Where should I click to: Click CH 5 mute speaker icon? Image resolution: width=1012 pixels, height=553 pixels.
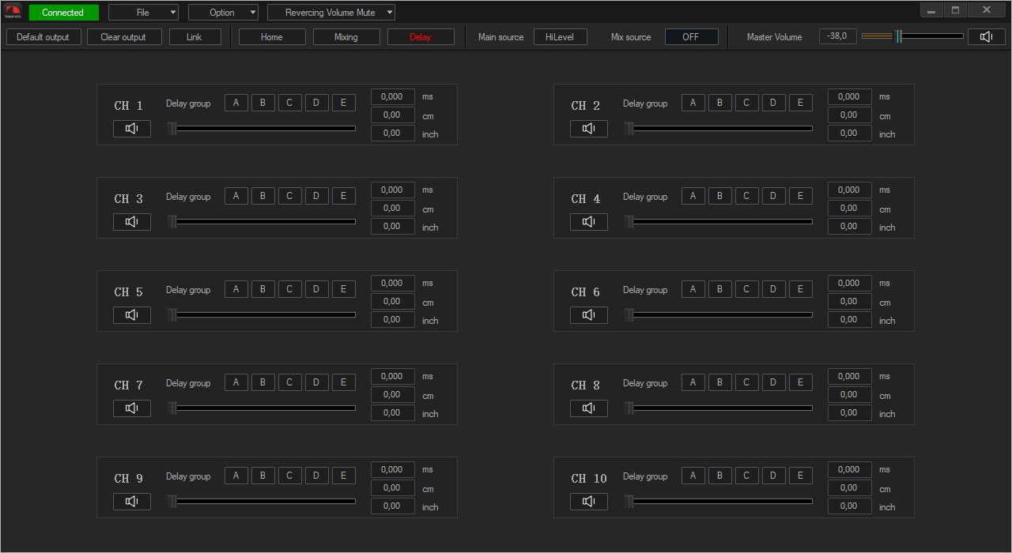click(132, 315)
